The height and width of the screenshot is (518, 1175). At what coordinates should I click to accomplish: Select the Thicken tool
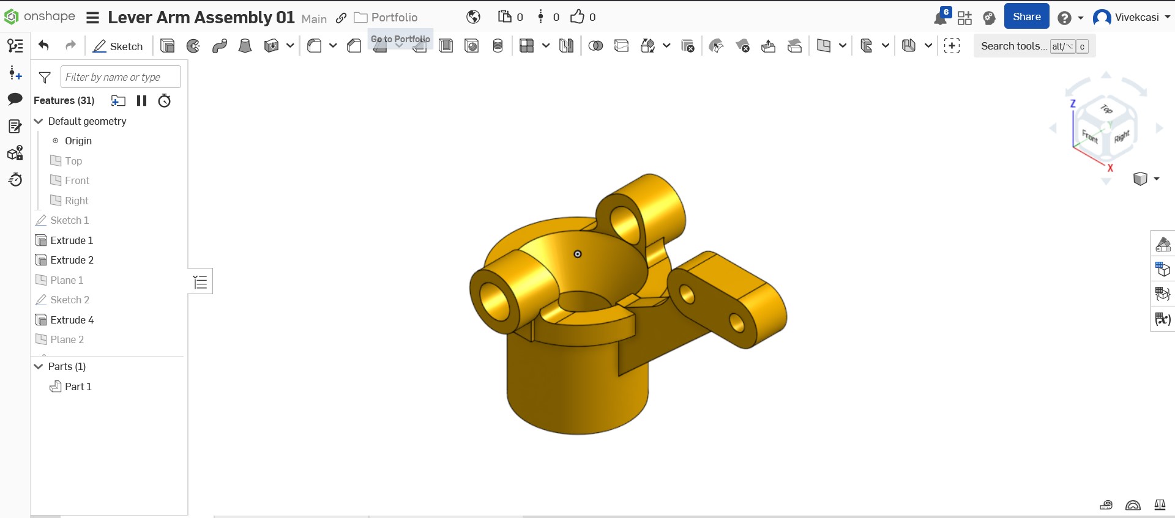[x=271, y=46]
